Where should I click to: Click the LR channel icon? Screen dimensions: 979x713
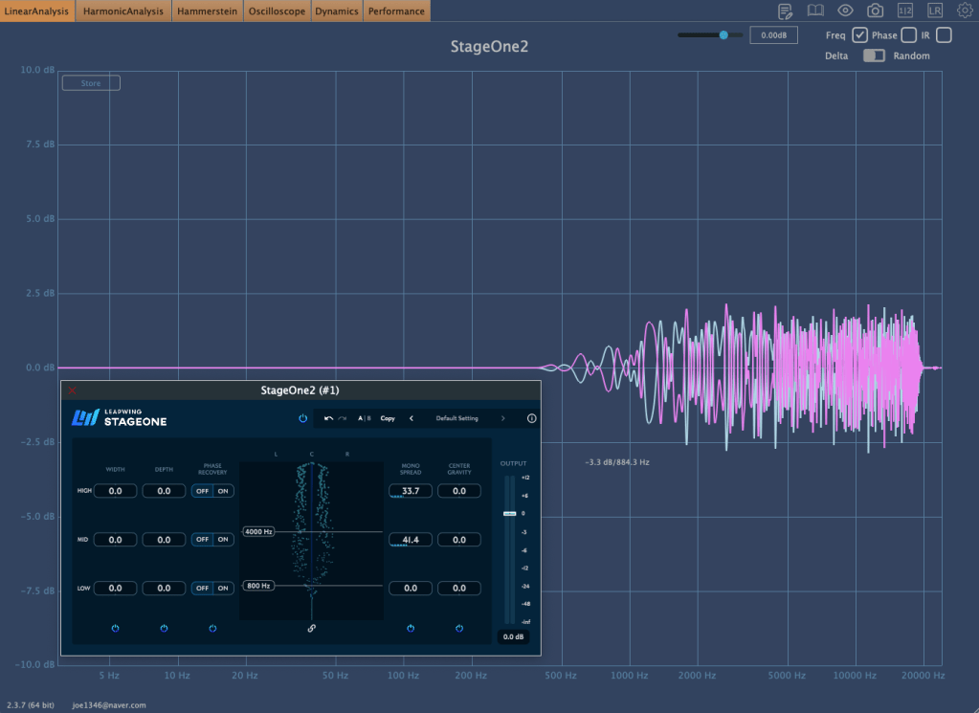(935, 11)
